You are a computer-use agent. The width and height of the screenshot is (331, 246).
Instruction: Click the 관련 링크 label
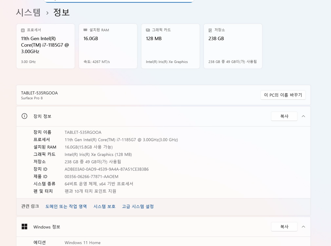coord(30,206)
